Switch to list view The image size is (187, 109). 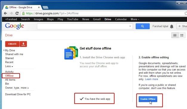[175, 35]
